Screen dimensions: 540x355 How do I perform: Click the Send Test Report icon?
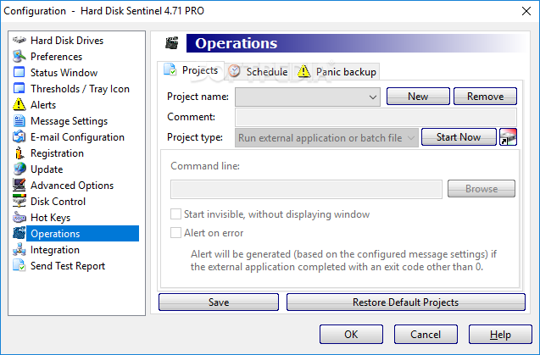pyautogui.click(x=19, y=266)
